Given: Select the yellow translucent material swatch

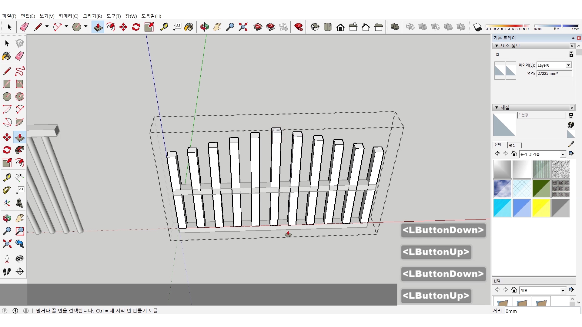Looking at the screenshot, I should [x=541, y=208].
